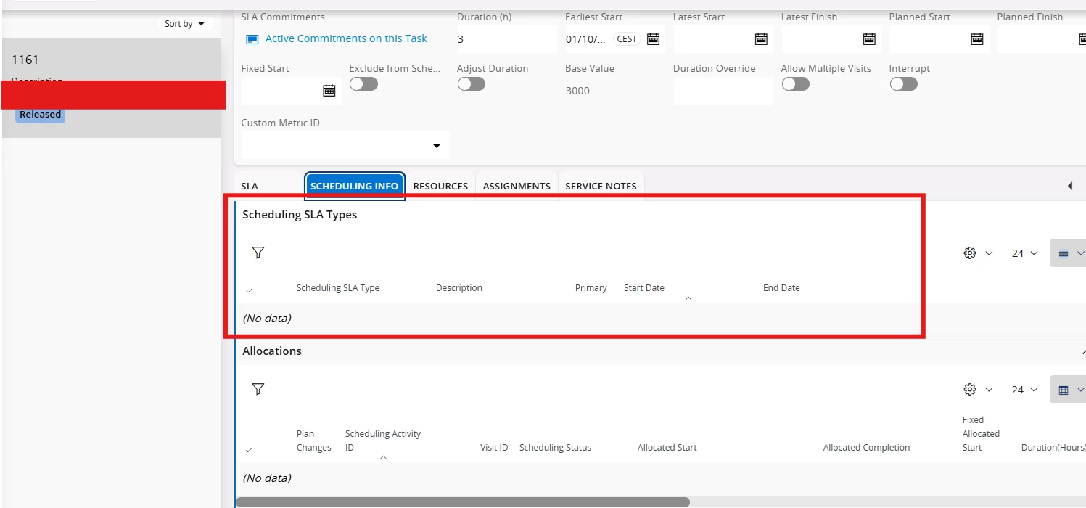Open settings gear for Scheduling SLA Types

coord(977,253)
